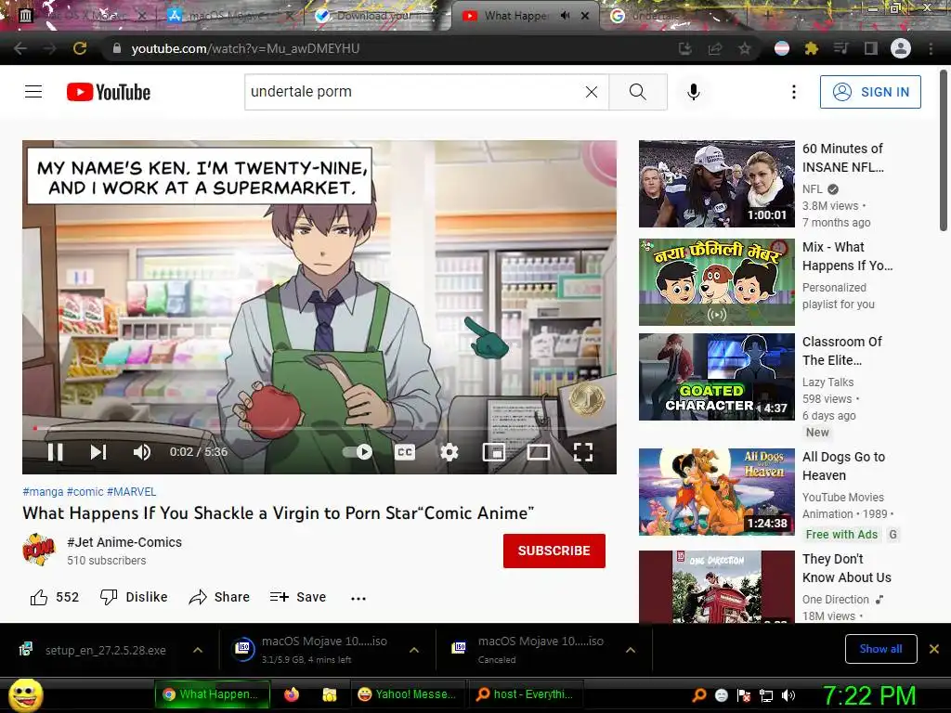
Task: Seek on the video progress bar
Action: click(x=319, y=428)
